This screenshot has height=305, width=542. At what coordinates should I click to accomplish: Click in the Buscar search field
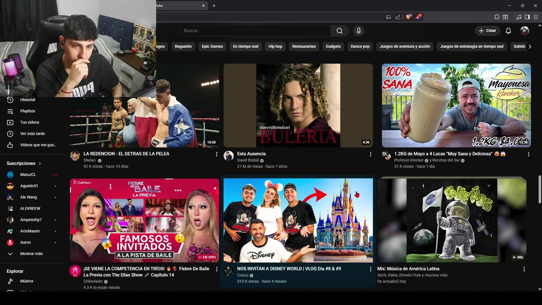coord(255,30)
